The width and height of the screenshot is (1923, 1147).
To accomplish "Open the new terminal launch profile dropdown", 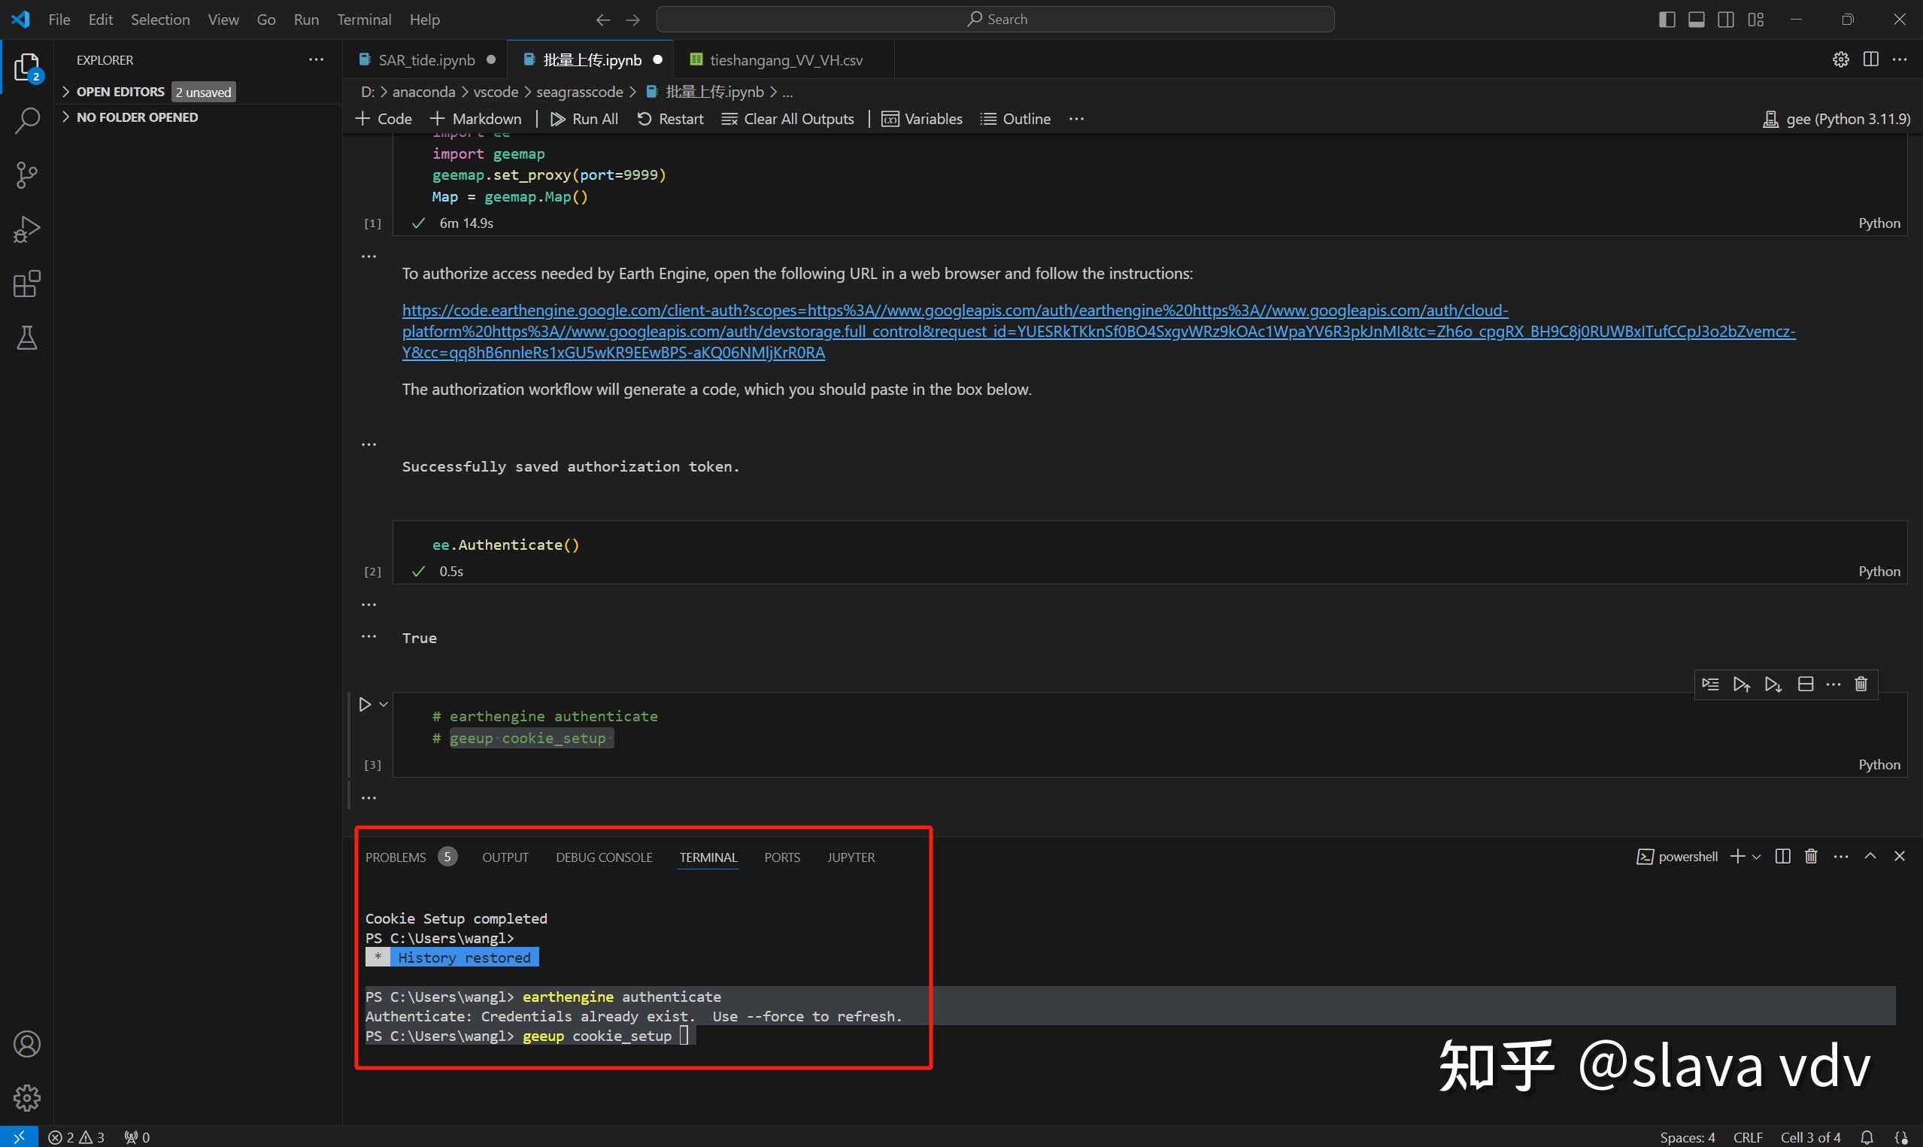I will (x=1757, y=857).
